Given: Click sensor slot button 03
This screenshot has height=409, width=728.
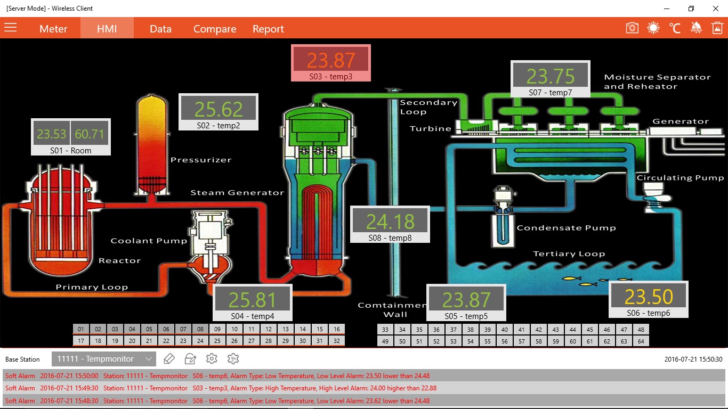Looking at the screenshot, I should click(115, 329).
